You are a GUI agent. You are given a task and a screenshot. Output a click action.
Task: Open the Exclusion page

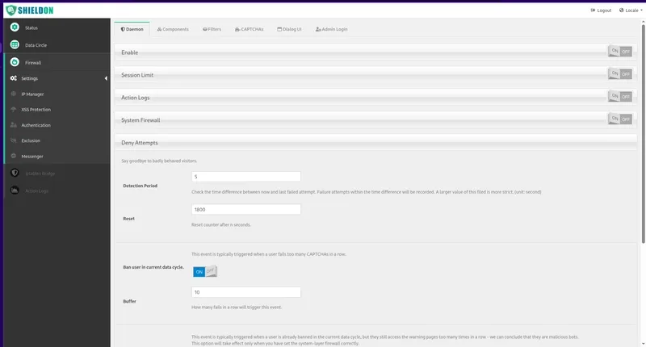(x=31, y=140)
